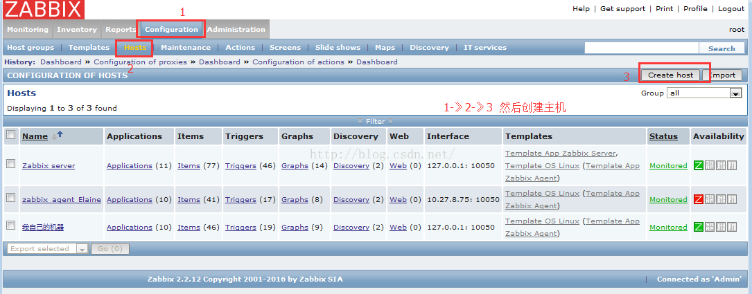The width and height of the screenshot is (752, 294).
Task: Go to Screens submenu
Action: (286, 48)
